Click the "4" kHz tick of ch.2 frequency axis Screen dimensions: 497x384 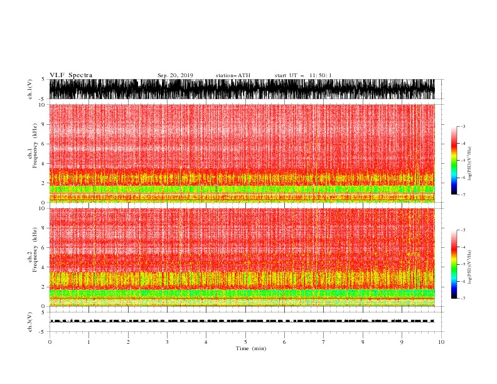point(44,267)
